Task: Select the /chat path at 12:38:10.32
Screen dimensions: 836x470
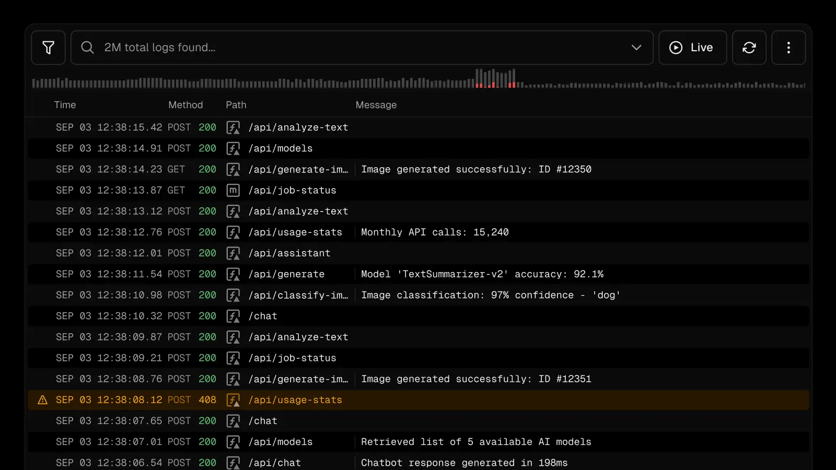Action: pyautogui.click(x=263, y=316)
